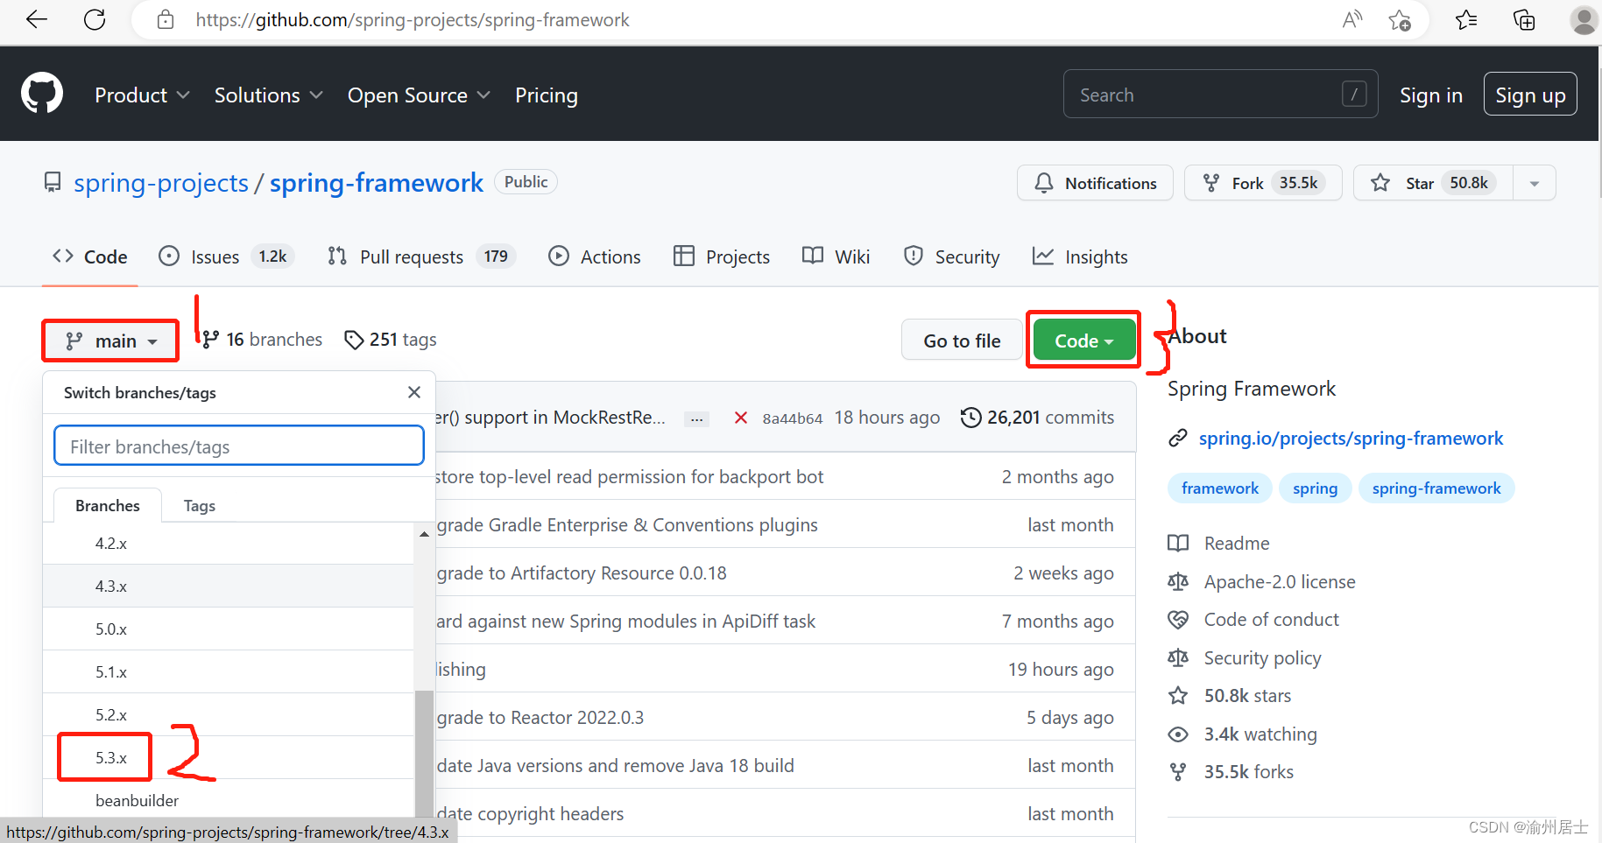Image resolution: width=1602 pixels, height=843 pixels.
Task: Add this page to favorites star icon
Action: [1400, 19]
